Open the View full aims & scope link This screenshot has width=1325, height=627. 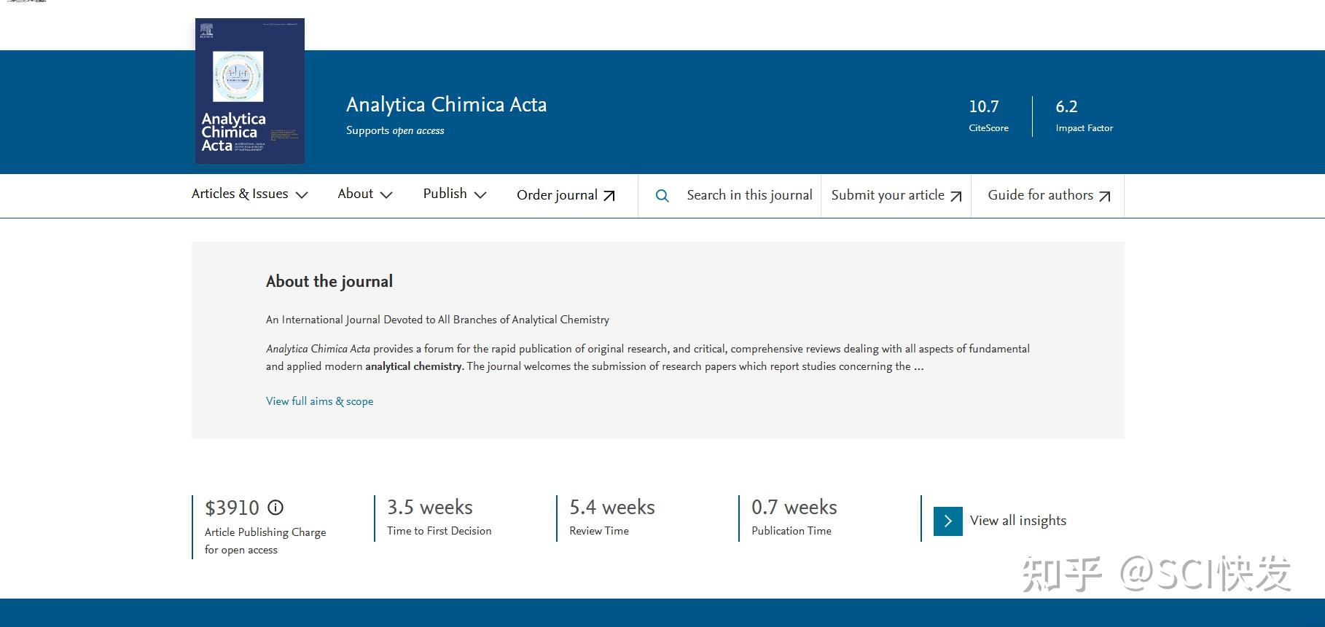[x=319, y=401]
